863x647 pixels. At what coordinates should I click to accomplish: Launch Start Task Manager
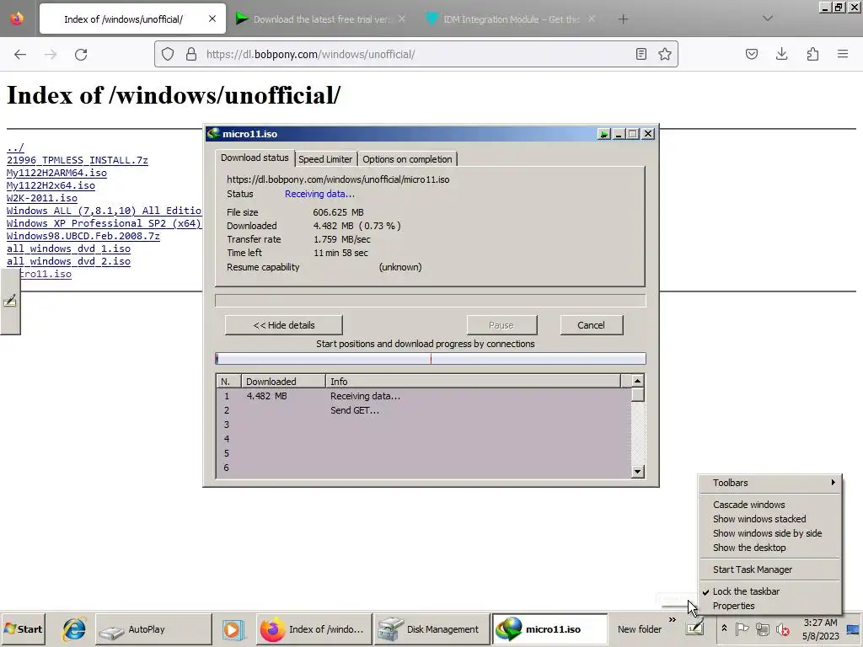pyautogui.click(x=753, y=569)
